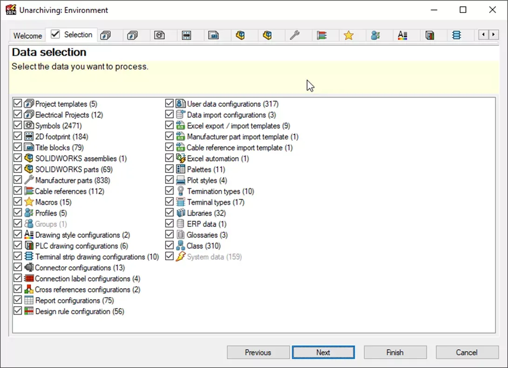Image resolution: width=508 pixels, height=368 pixels.
Task: Cancel the unarchiving wizard
Action: (x=467, y=352)
